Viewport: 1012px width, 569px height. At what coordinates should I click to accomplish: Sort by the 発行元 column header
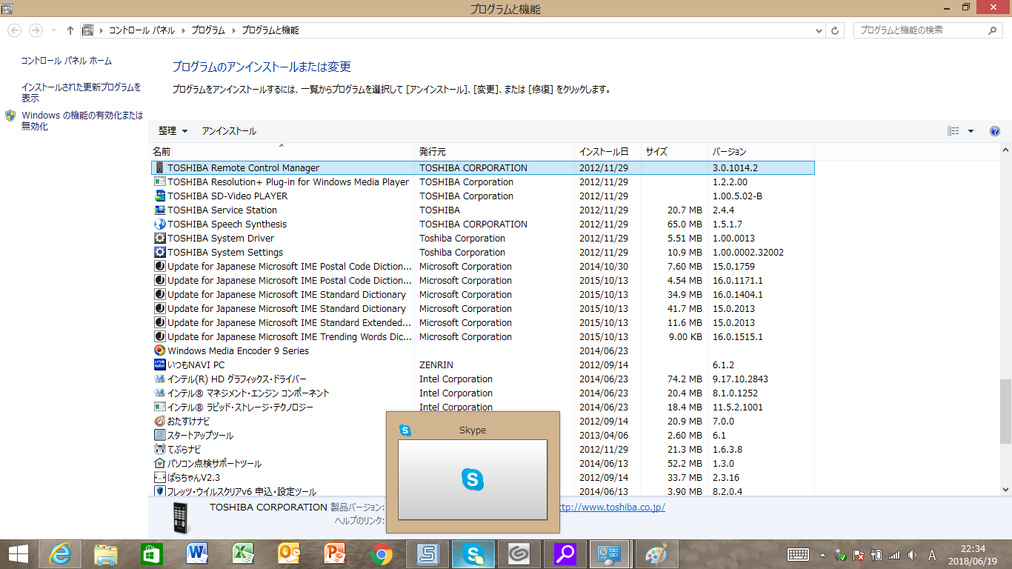(x=494, y=152)
